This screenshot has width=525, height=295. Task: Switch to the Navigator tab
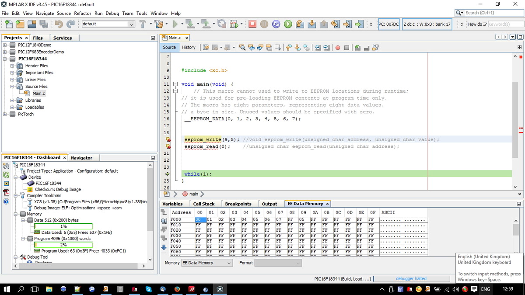[x=82, y=158]
